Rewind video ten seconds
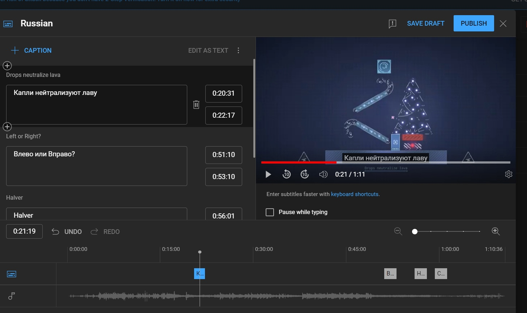The width and height of the screenshot is (527, 313). pyautogui.click(x=287, y=174)
